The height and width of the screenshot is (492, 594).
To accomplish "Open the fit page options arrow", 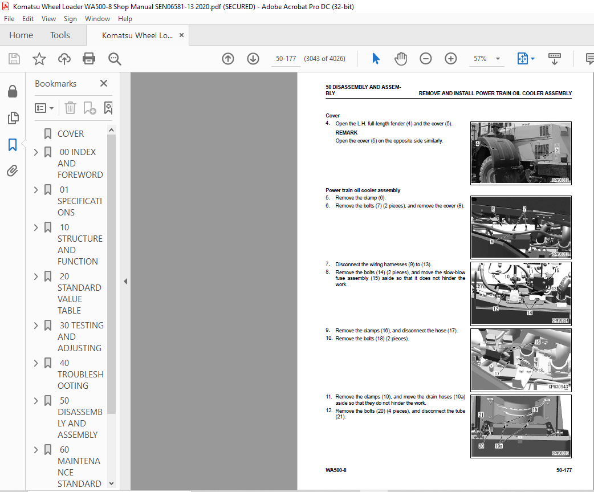I will 532,59.
